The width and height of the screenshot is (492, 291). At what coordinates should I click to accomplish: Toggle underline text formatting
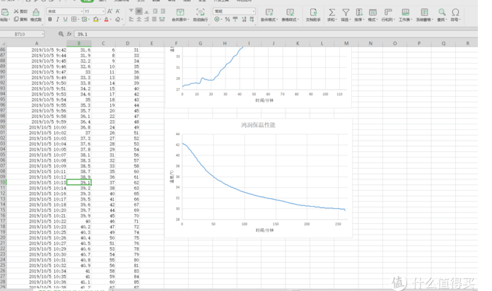click(x=65, y=20)
